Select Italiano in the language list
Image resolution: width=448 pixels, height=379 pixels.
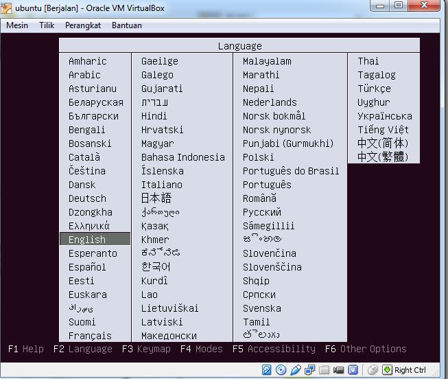[x=162, y=185]
